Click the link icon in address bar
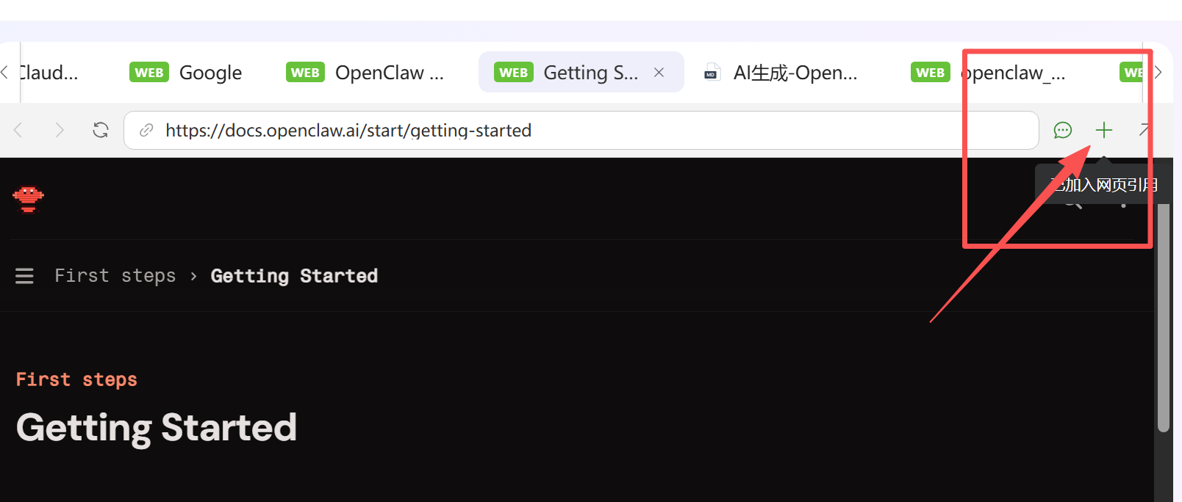 146,131
